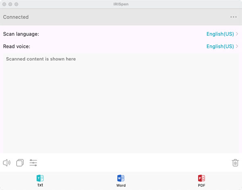Export scanned content as txt
This screenshot has width=242, height=190.
[40, 181]
